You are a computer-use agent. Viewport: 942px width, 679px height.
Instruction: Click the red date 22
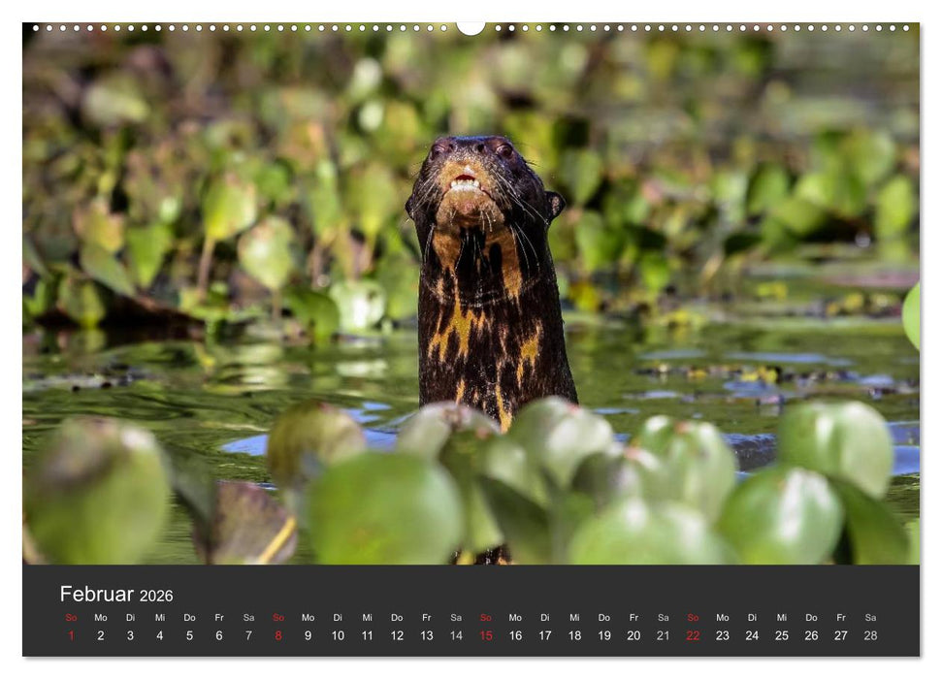[x=694, y=635]
